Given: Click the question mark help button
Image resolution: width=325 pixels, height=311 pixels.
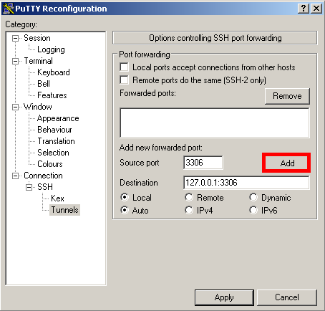Looking at the screenshot, I should [x=304, y=9].
